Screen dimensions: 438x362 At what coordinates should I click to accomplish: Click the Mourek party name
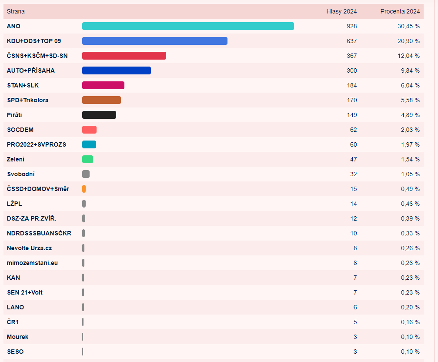click(17, 337)
